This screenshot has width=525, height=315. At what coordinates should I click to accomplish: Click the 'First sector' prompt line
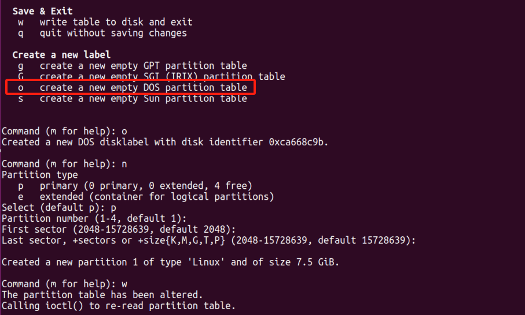coord(119,229)
